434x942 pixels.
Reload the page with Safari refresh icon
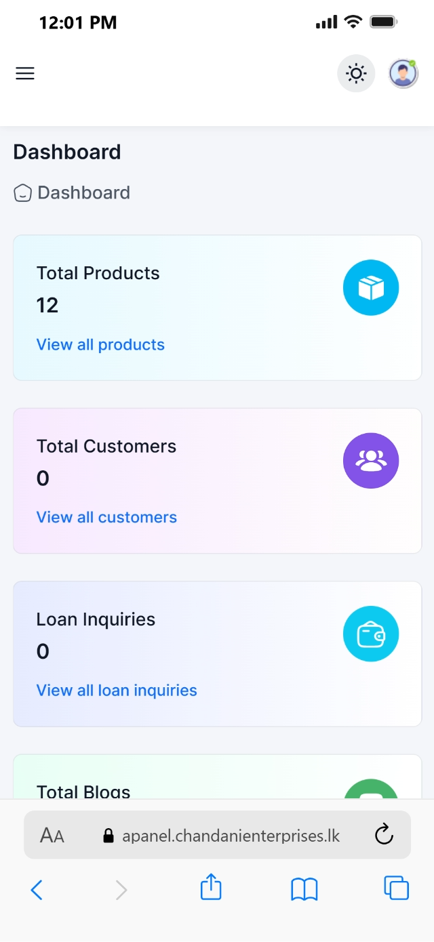coord(384,835)
